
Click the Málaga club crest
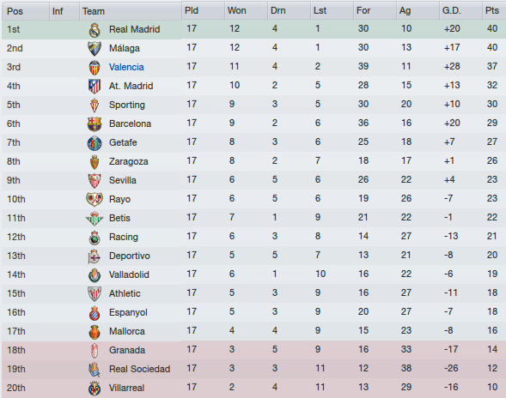coord(94,48)
